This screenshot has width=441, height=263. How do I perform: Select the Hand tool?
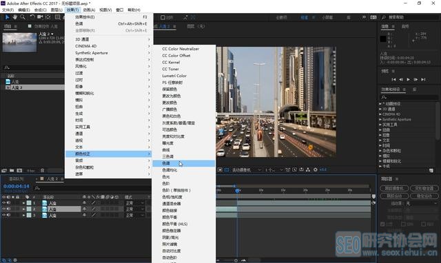click(x=14, y=17)
